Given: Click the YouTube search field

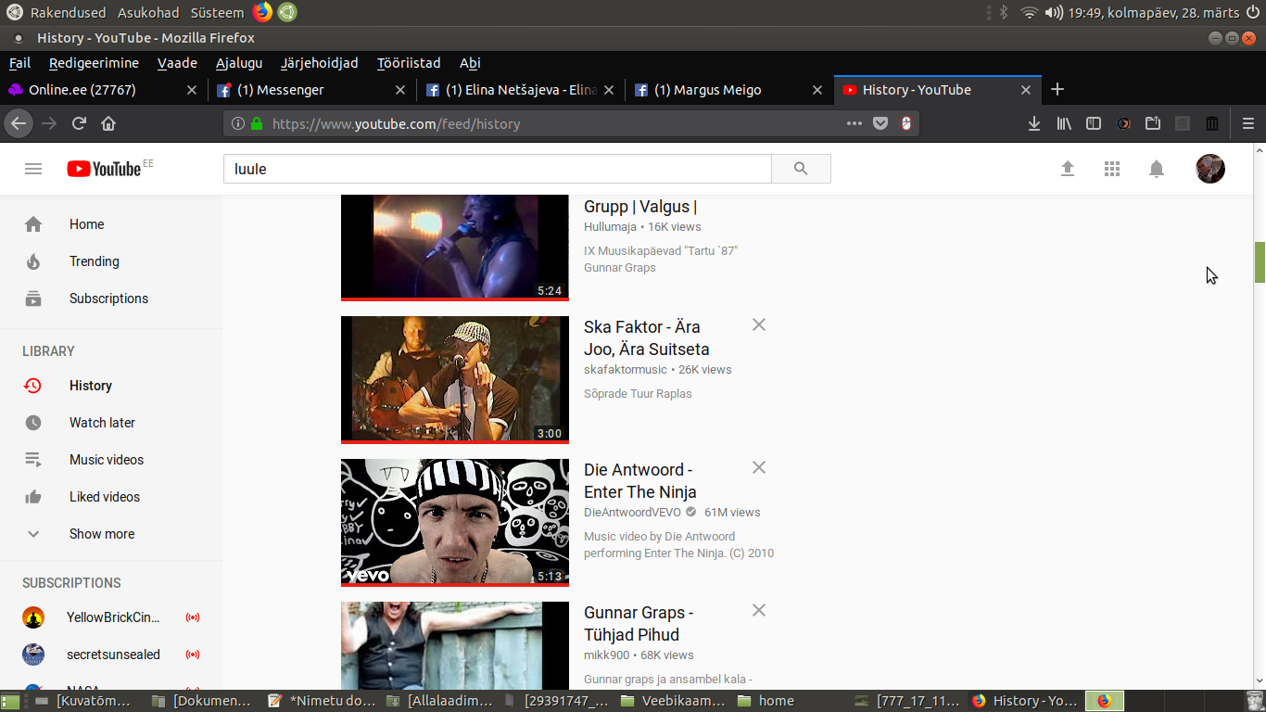Looking at the screenshot, I should coord(498,169).
